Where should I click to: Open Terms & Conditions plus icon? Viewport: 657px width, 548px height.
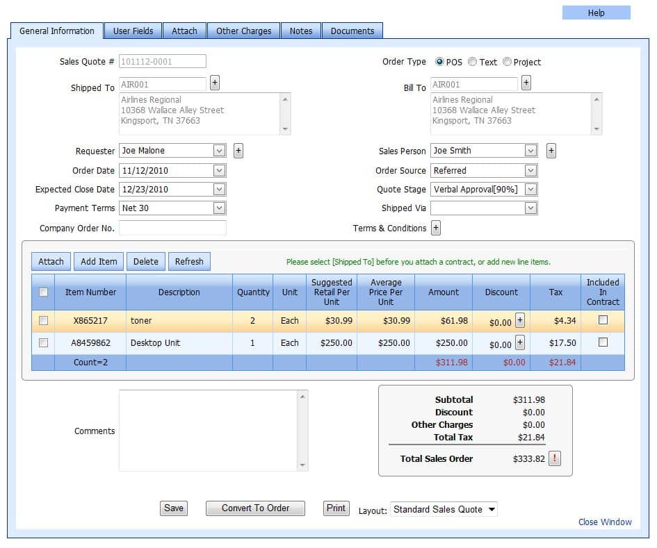436,228
